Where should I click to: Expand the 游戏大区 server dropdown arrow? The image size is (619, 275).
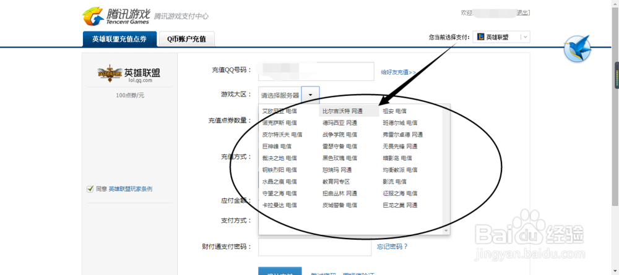(x=310, y=95)
